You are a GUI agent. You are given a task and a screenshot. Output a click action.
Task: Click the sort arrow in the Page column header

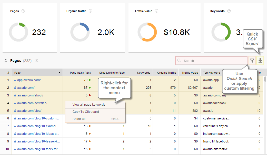tap(60, 73)
